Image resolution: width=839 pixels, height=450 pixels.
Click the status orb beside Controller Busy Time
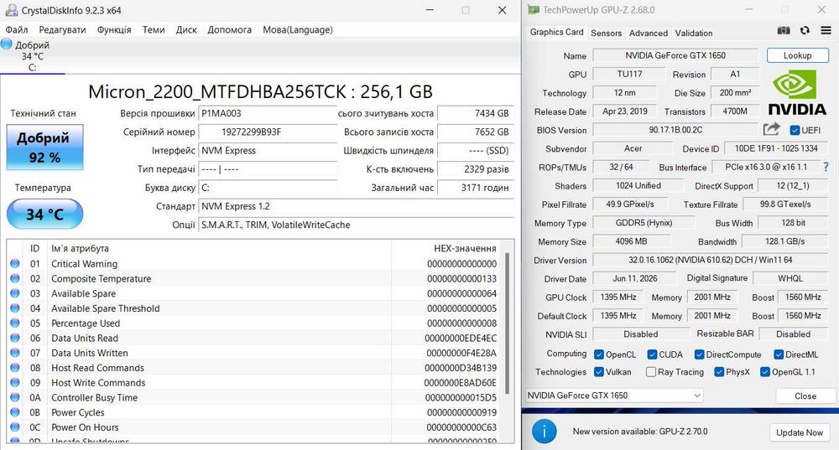pyautogui.click(x=15, y=397)
